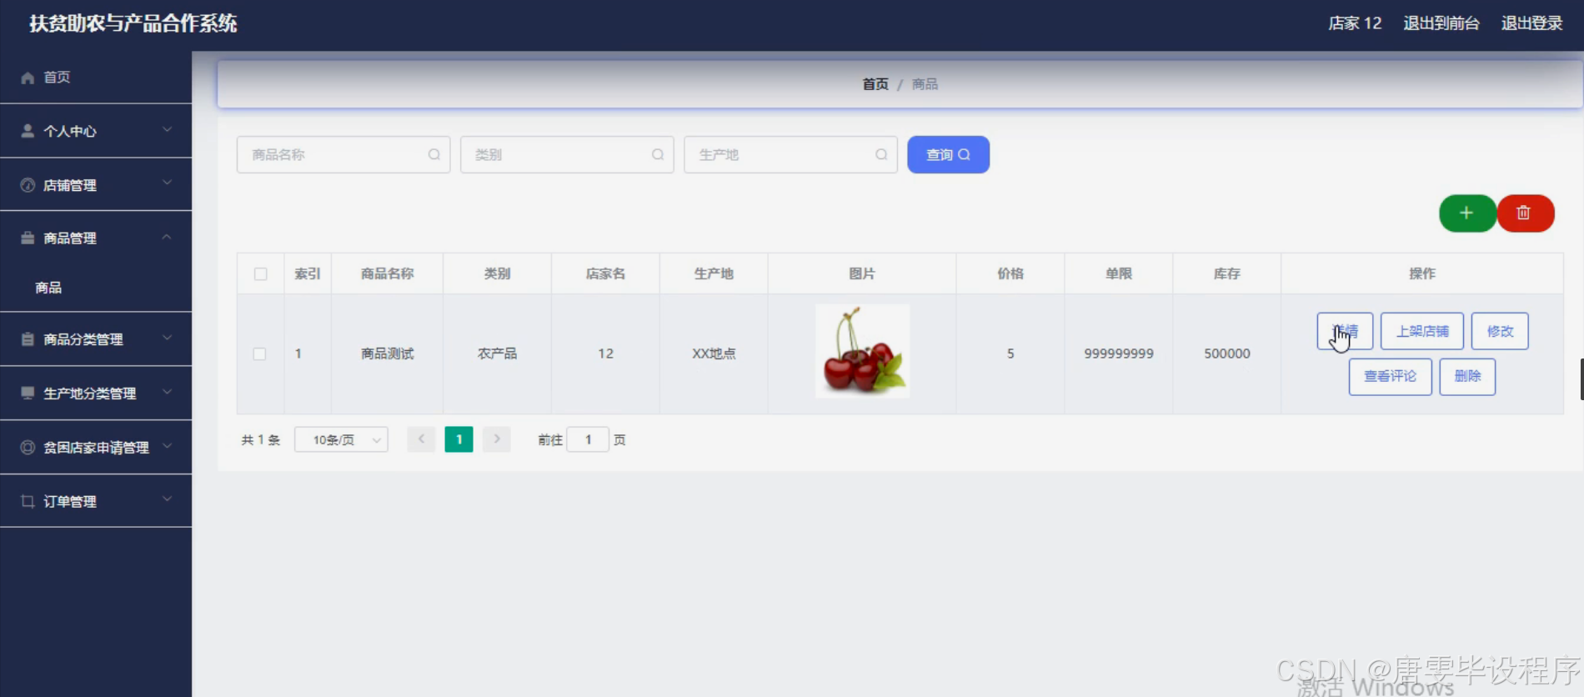The height and width of the screenshot is (697, 1584).
Task: Click the monitor icon beside 生产地分类管理
Action: pos(28,393)
